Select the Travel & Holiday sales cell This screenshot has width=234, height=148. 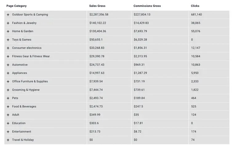click(x=91, y=140)
